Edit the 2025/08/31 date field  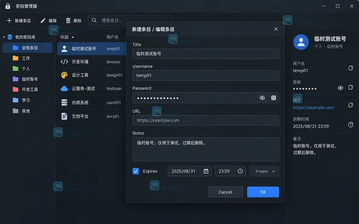coord(190,171)
